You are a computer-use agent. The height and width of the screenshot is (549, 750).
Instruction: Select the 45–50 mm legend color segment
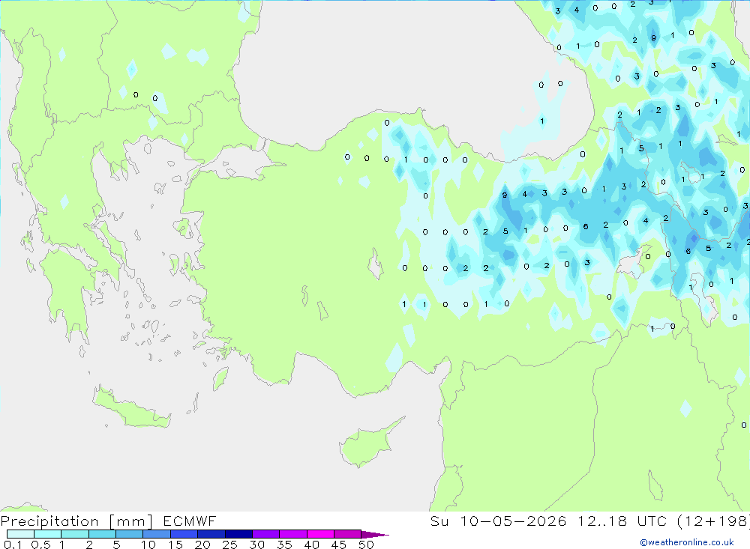[x=348, y=534]
